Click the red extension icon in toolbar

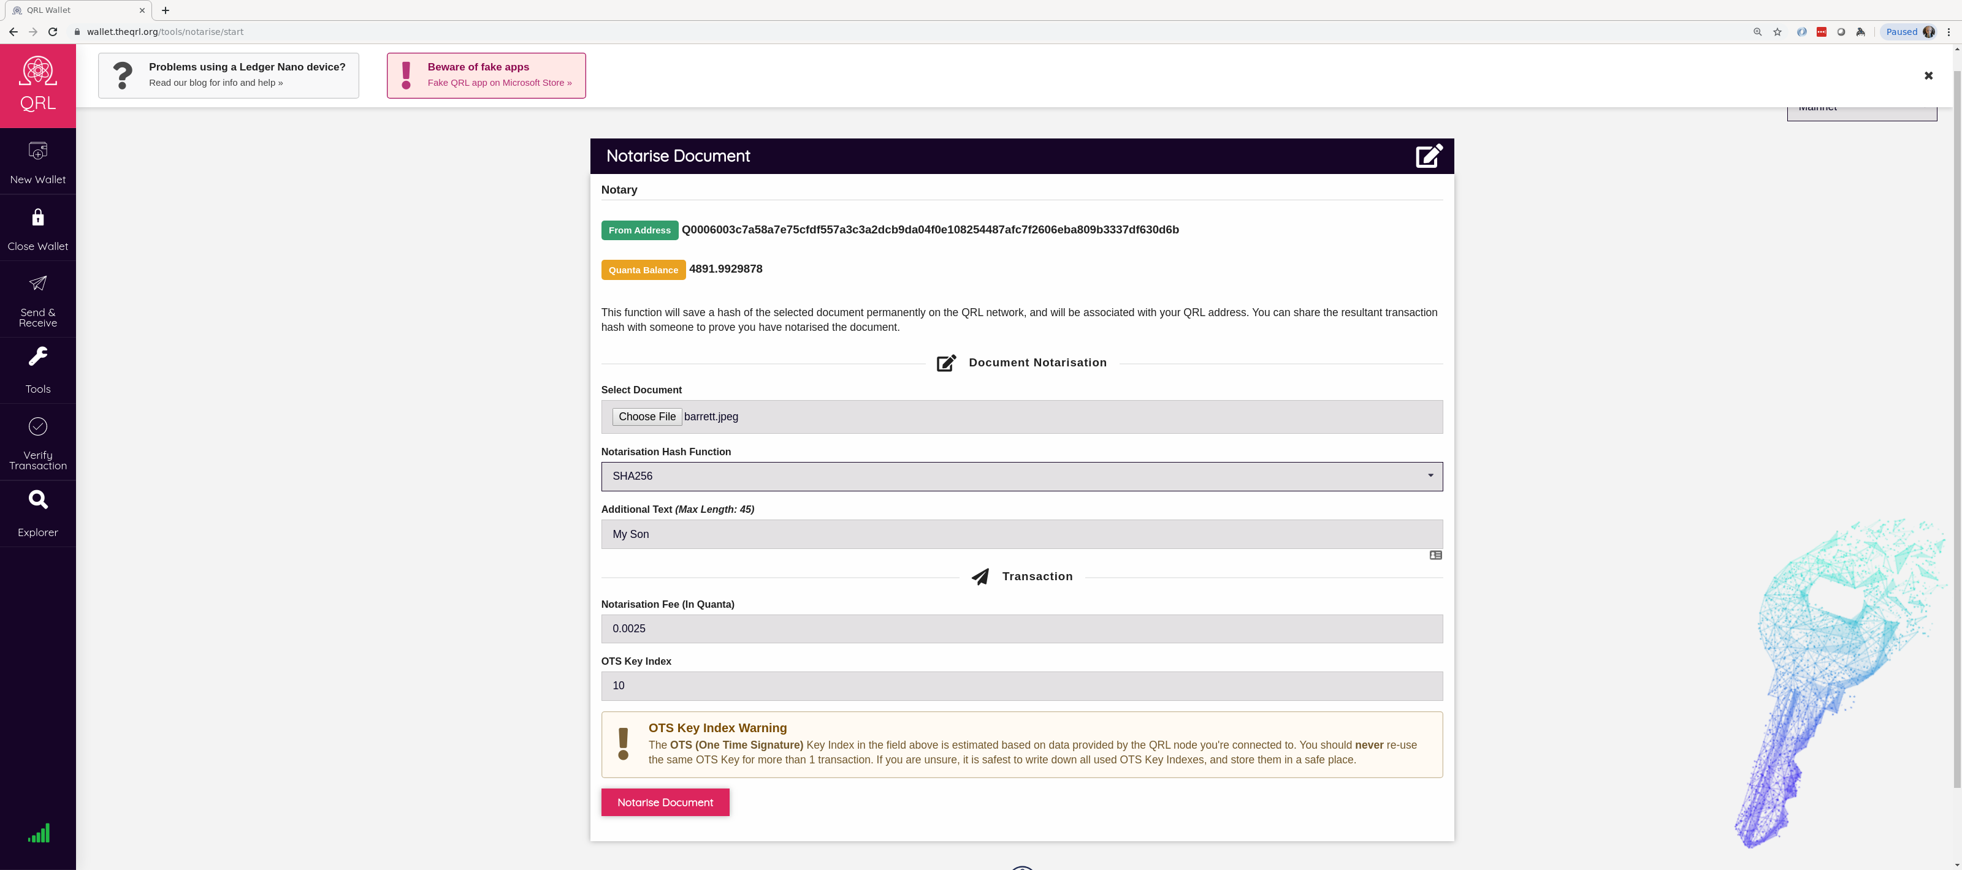tap(1821, 32)
